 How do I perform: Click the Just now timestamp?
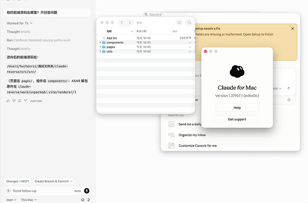[36, 101]
